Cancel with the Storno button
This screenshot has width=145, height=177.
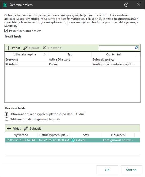131,170
